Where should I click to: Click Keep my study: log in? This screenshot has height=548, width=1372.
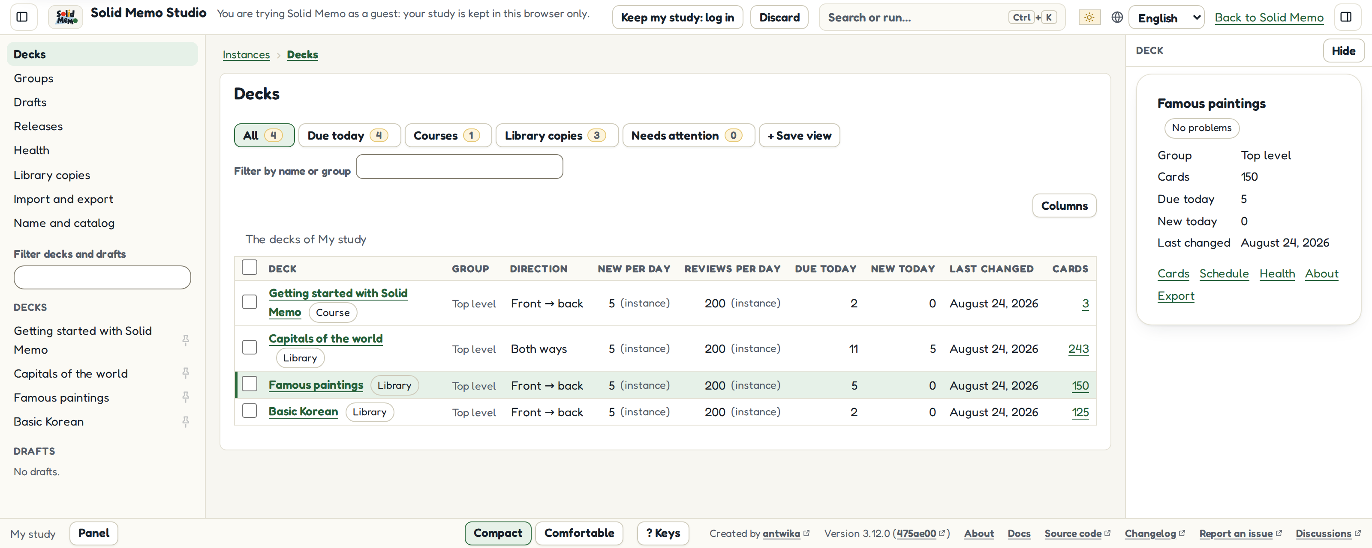tap(677, 18)
